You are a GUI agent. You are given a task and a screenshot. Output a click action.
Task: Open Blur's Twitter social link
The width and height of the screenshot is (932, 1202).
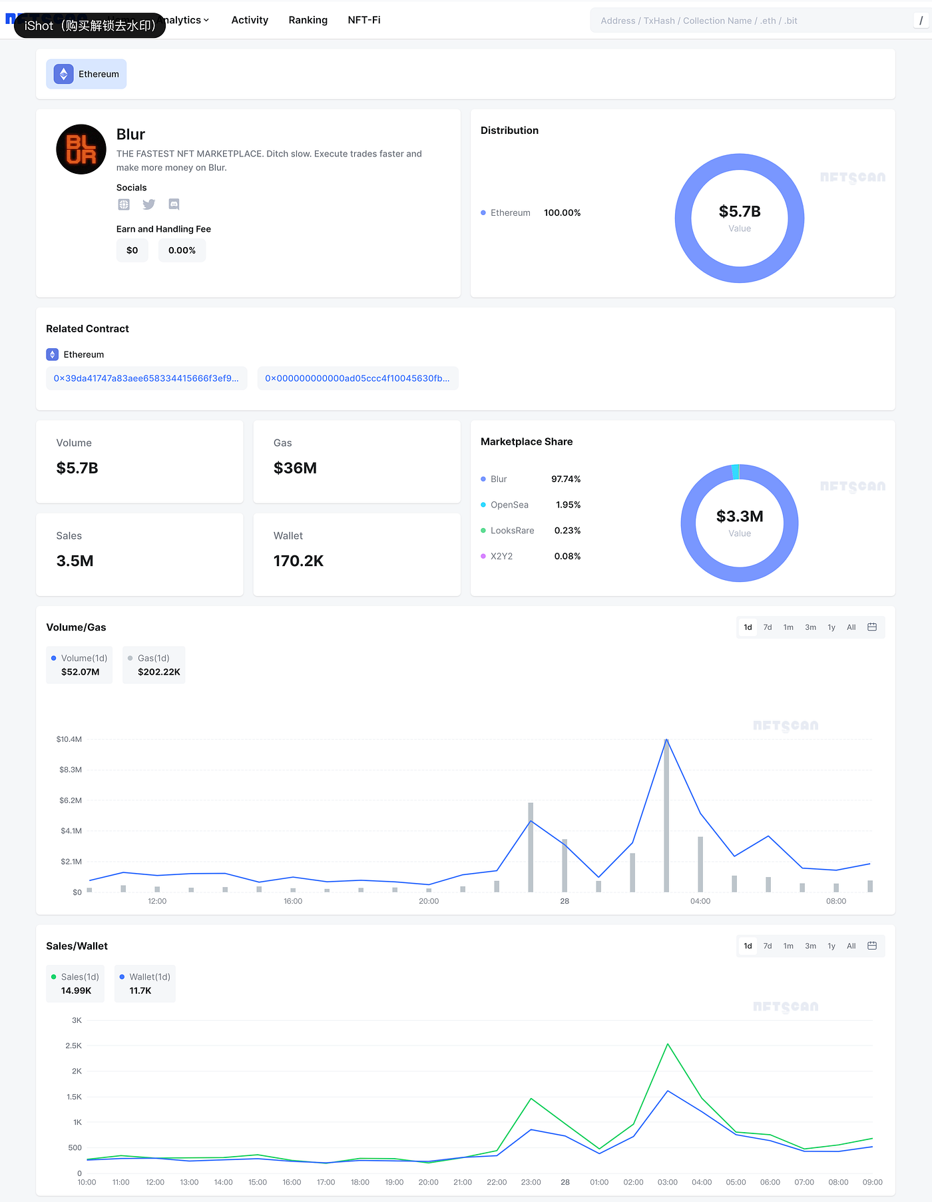click(x=148, y=204)
